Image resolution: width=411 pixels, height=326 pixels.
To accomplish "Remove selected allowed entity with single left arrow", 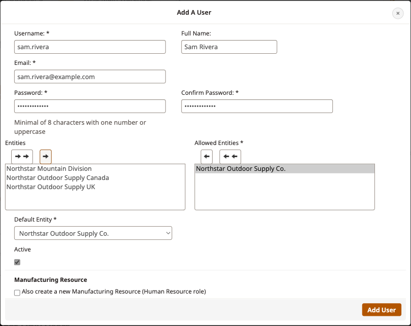I will [x=207, y=157].
